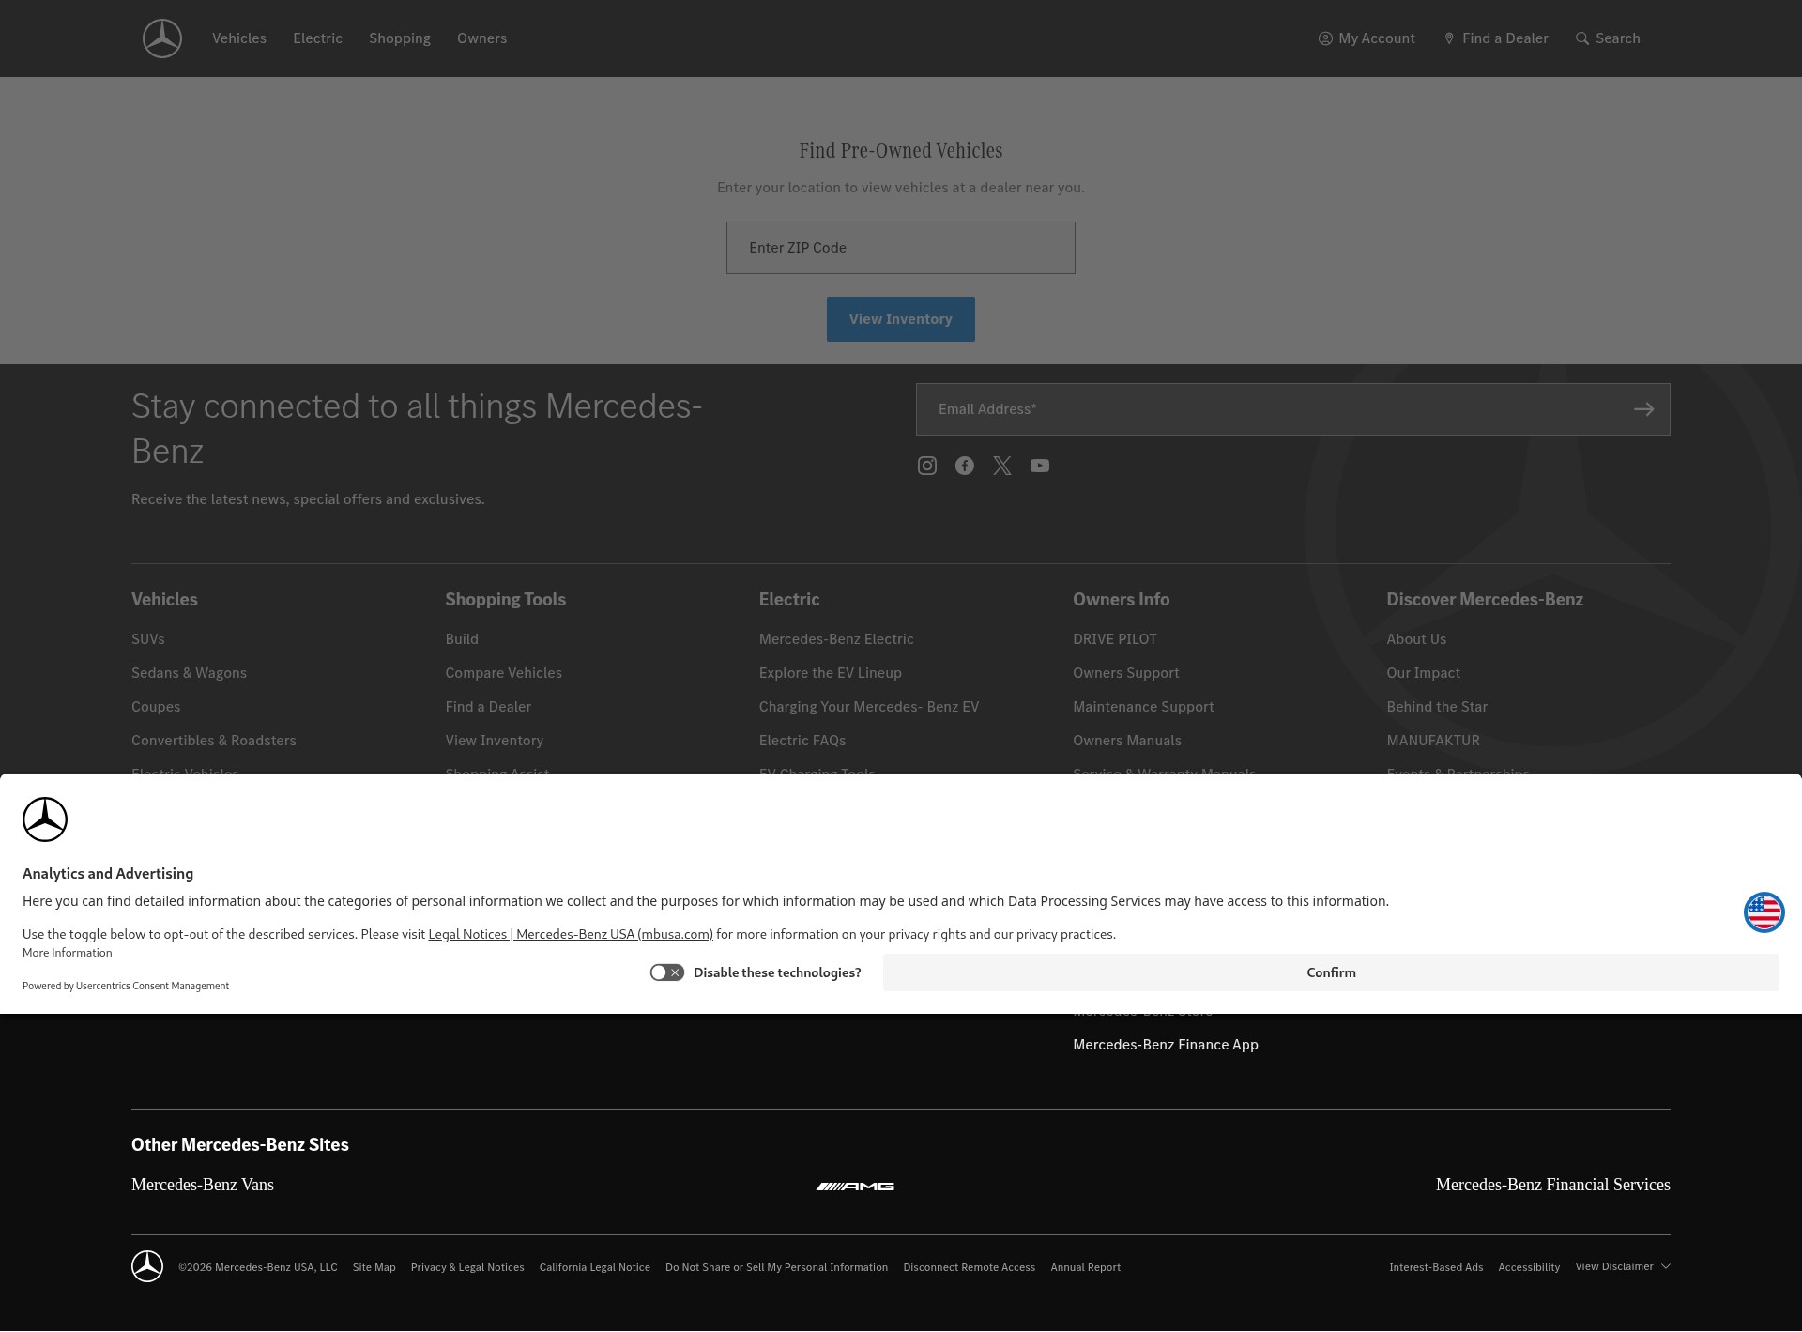Click the Mercedes star logo in consent banner
This screenshot has width=1802, height=1332.
coord(45,819)
